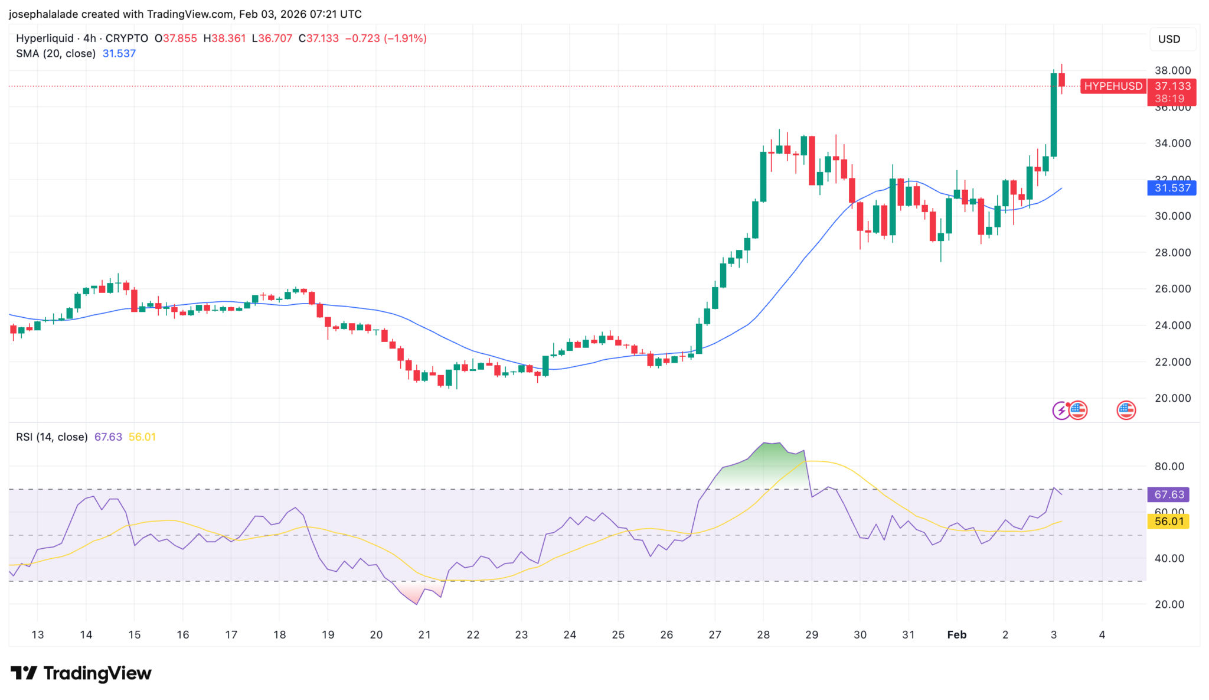Click the blue 31.537 SMA axis label
The height and width of the screenshot is (700, 1209).
(1172, 188)
